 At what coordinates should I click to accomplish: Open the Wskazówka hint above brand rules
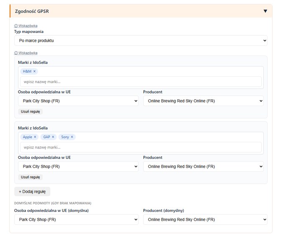(26, 53)
